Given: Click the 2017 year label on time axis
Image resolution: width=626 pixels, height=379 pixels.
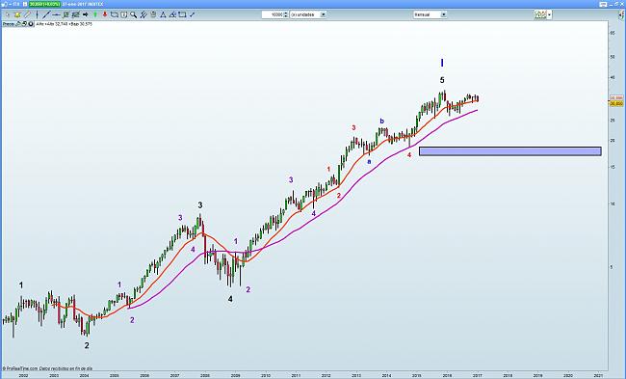Looking at the screenshot, I should (x=477, y=376).
